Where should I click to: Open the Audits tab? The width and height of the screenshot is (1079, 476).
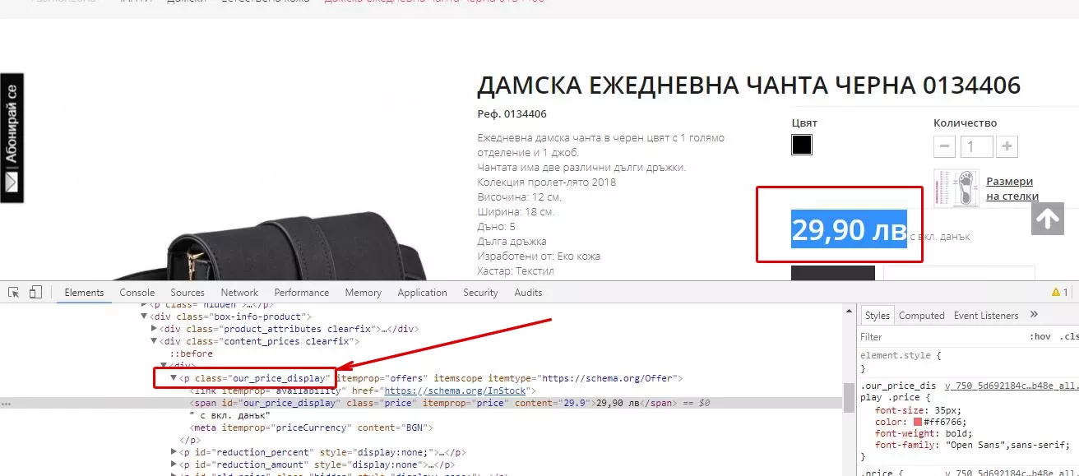click(x=528, y=292)
